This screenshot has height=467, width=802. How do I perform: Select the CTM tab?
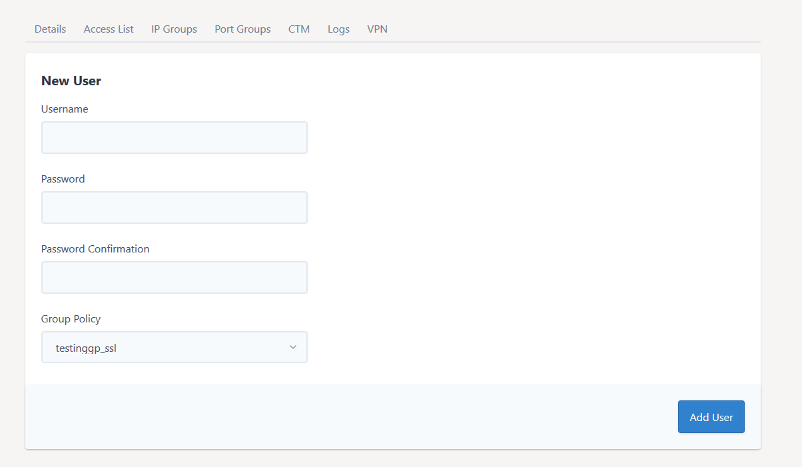coord(299,29)
